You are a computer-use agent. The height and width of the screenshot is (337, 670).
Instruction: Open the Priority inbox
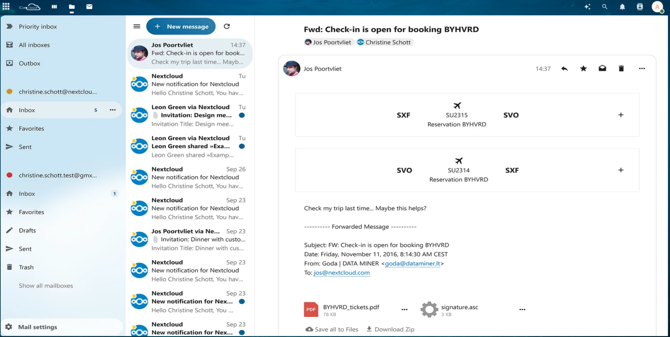click(x=38, y=27)
